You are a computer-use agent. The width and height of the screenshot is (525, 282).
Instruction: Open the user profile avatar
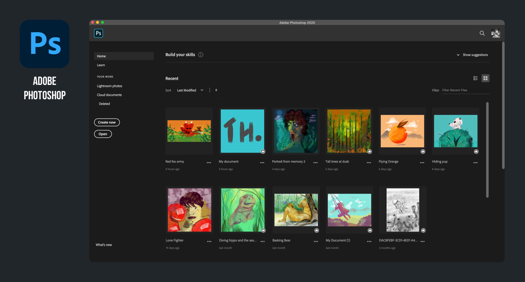[496, 33]
